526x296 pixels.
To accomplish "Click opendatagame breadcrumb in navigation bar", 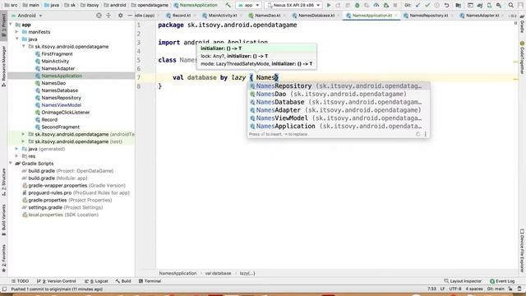I will 150,5.
